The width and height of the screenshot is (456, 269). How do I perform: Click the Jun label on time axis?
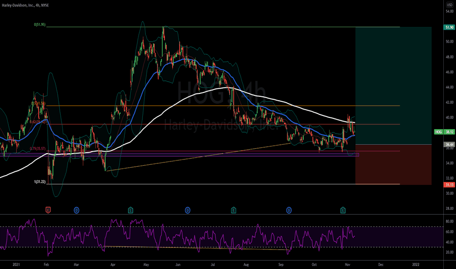[x=178, y=265]
